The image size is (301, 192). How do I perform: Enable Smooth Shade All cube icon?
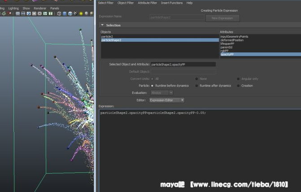65,13
